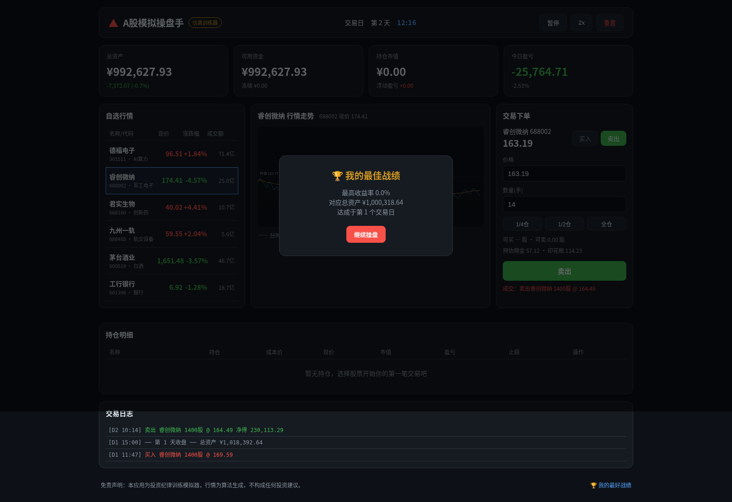Screen dimensions: 732x502
Task: Click the 继续操盘 button in the dialog
Action: coord(366,235)
